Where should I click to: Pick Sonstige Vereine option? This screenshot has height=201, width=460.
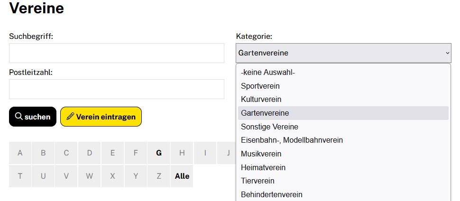click(269, 127)
